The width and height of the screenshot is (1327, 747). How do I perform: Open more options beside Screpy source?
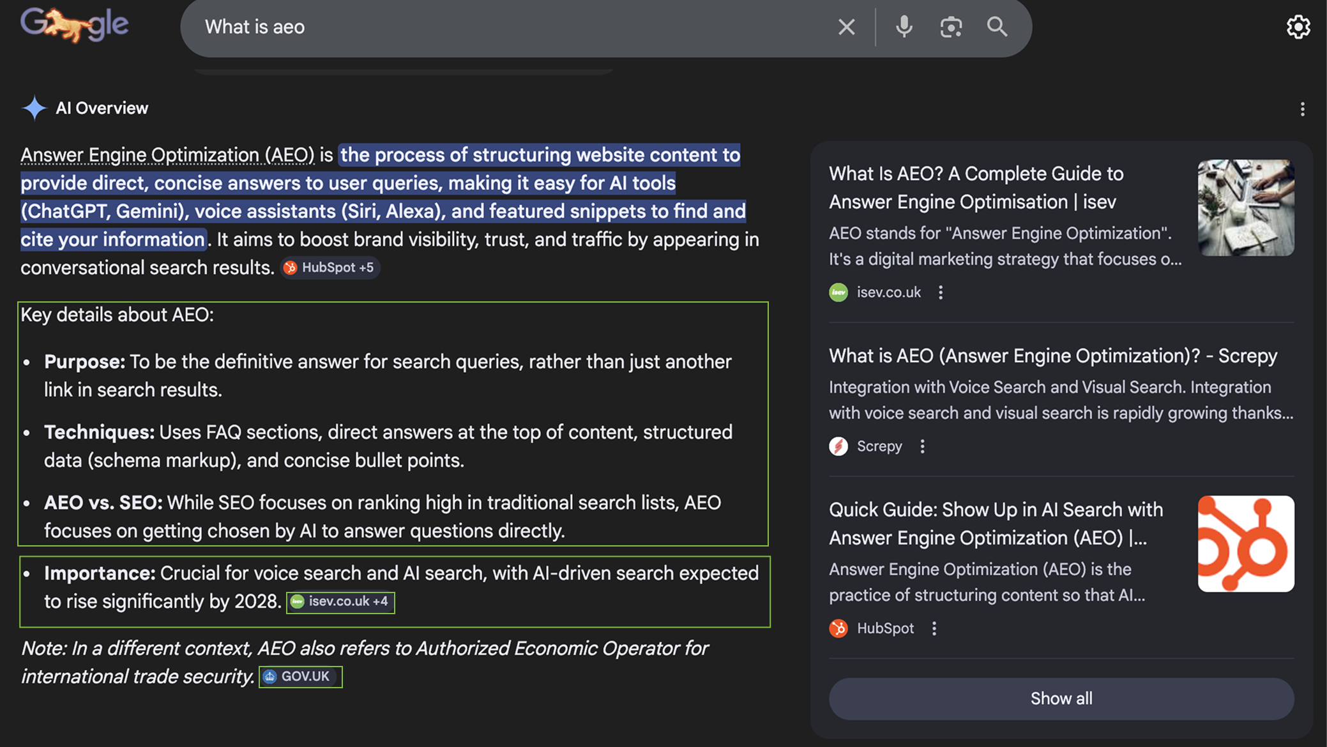922,446
